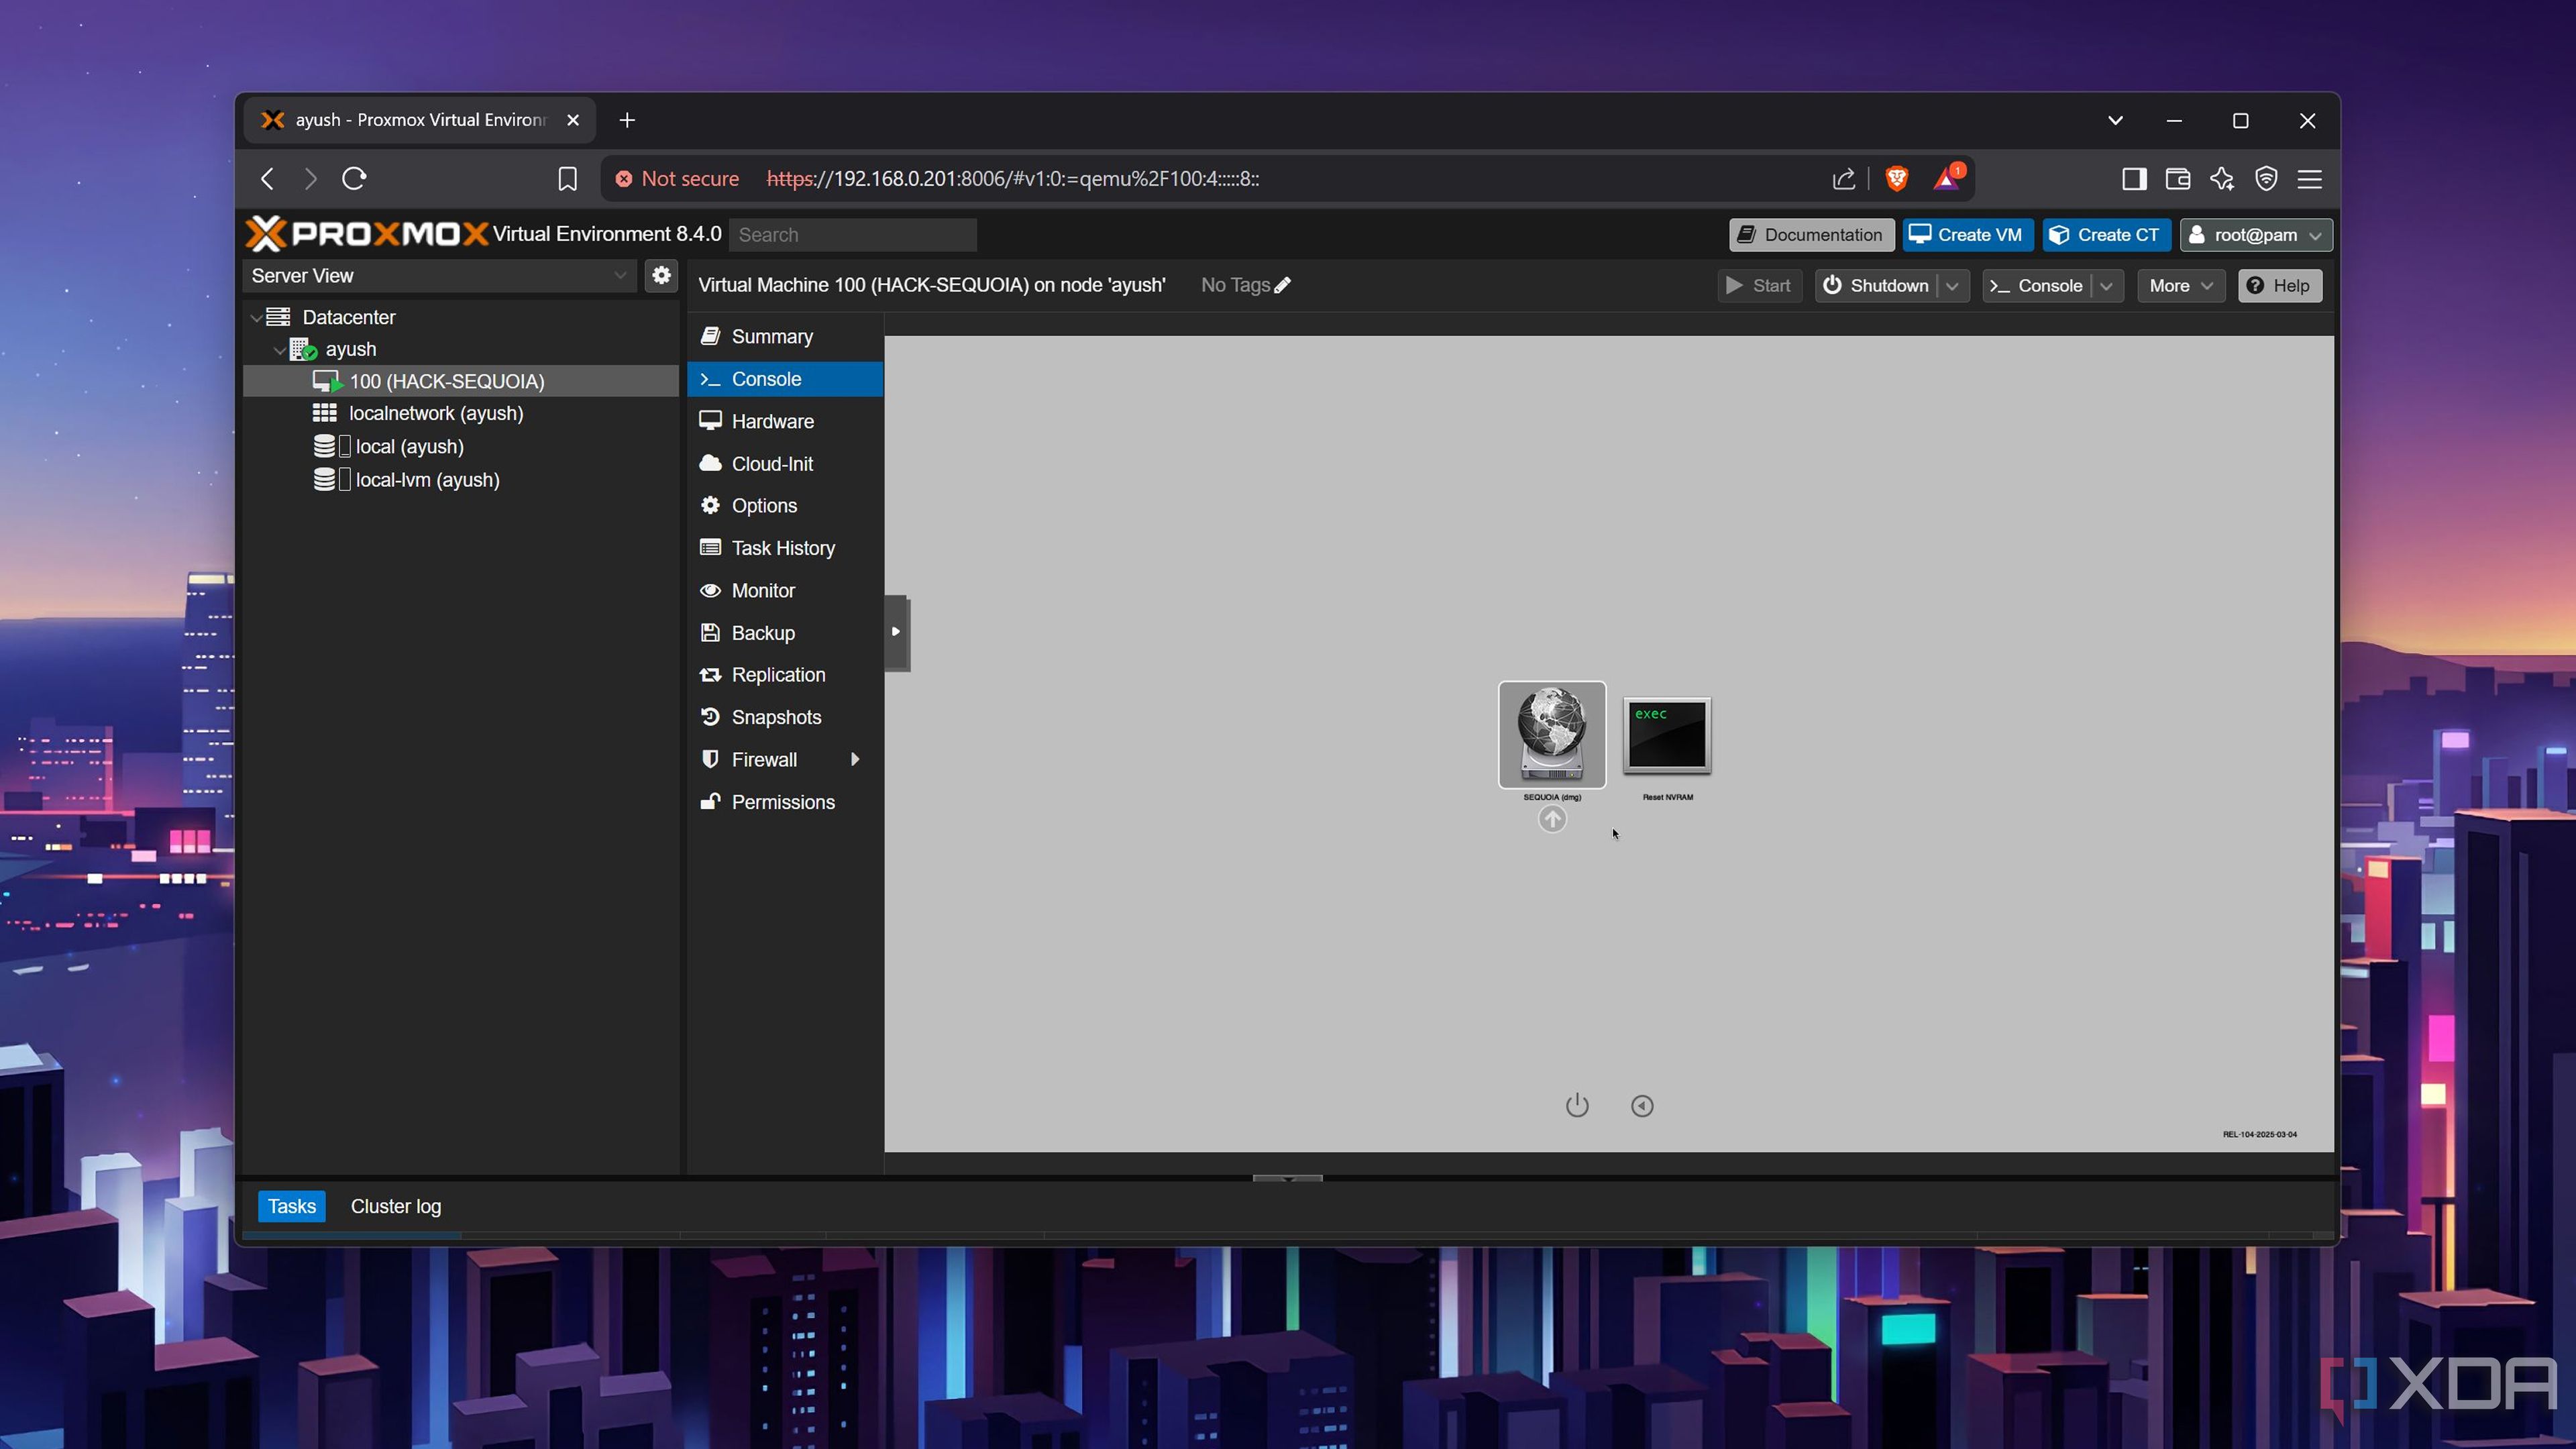Open the tab search chevron in title bar

tap(2115, 120)
